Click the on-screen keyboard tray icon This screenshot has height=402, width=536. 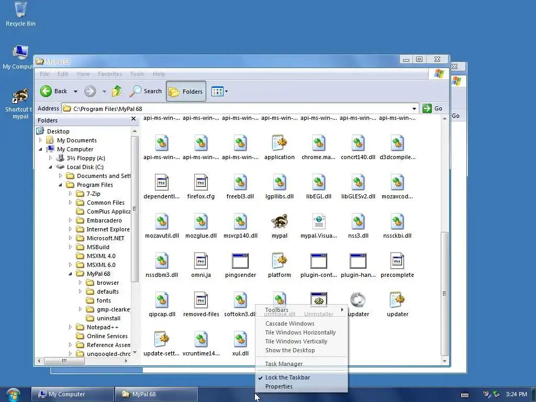pyautogui.click(x=465, y=395)
